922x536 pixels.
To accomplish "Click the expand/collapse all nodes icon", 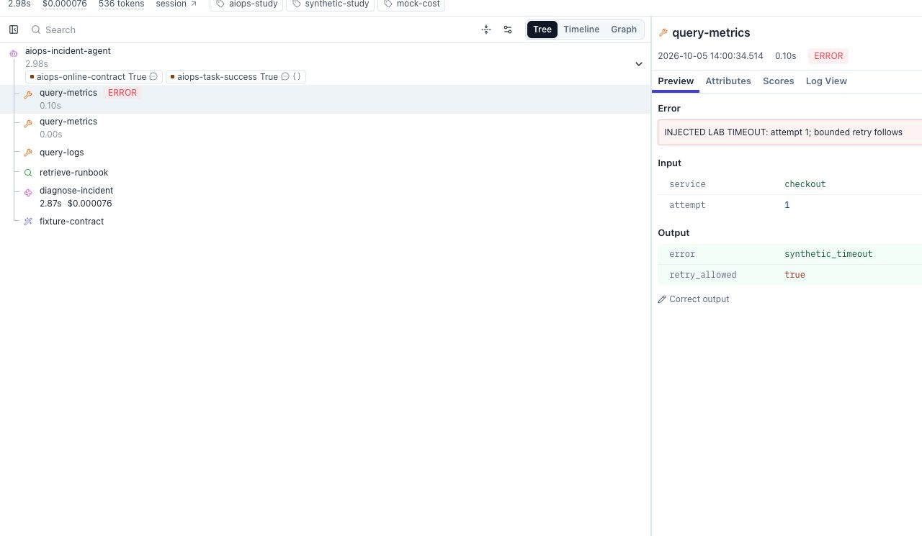I will [x=486, y=29].
